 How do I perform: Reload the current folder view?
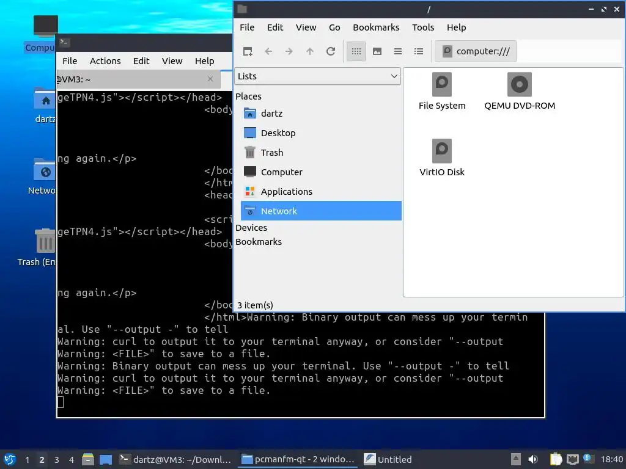(x=331, y=51)
